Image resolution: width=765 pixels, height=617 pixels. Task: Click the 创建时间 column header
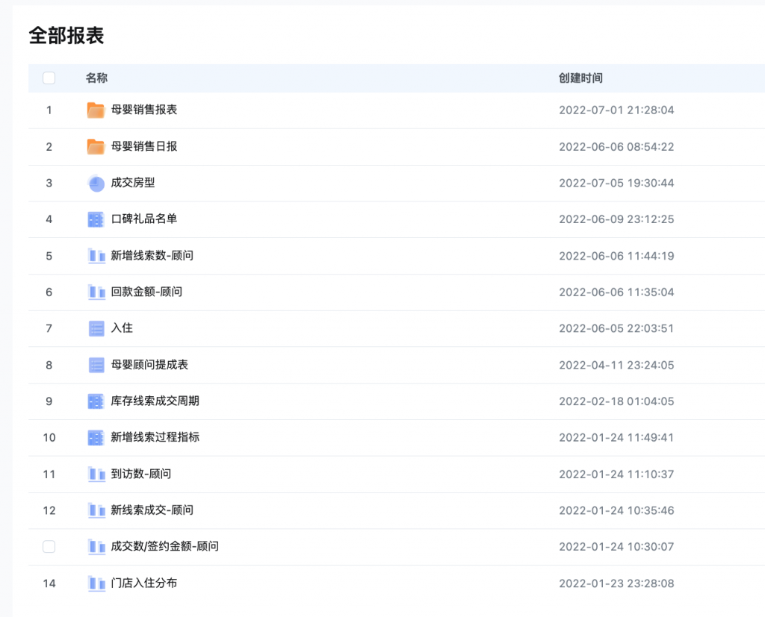coord(580,78)
